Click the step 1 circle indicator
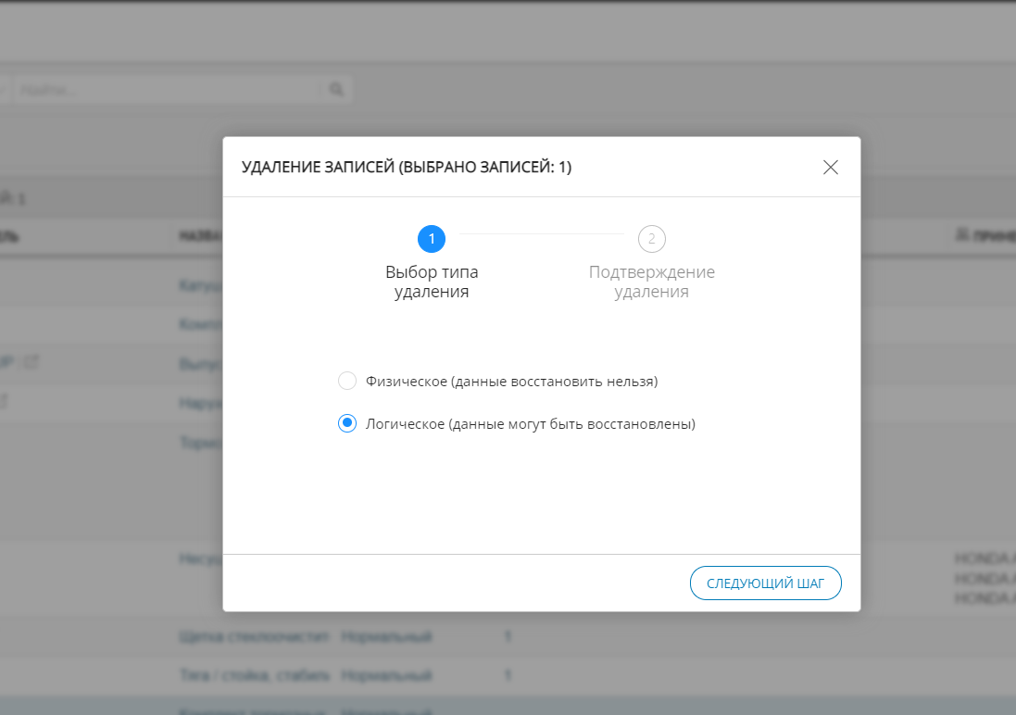Image resolution: width=1016 pixels, height=715 pixels. pyautogui.click(x=432, y=239)
